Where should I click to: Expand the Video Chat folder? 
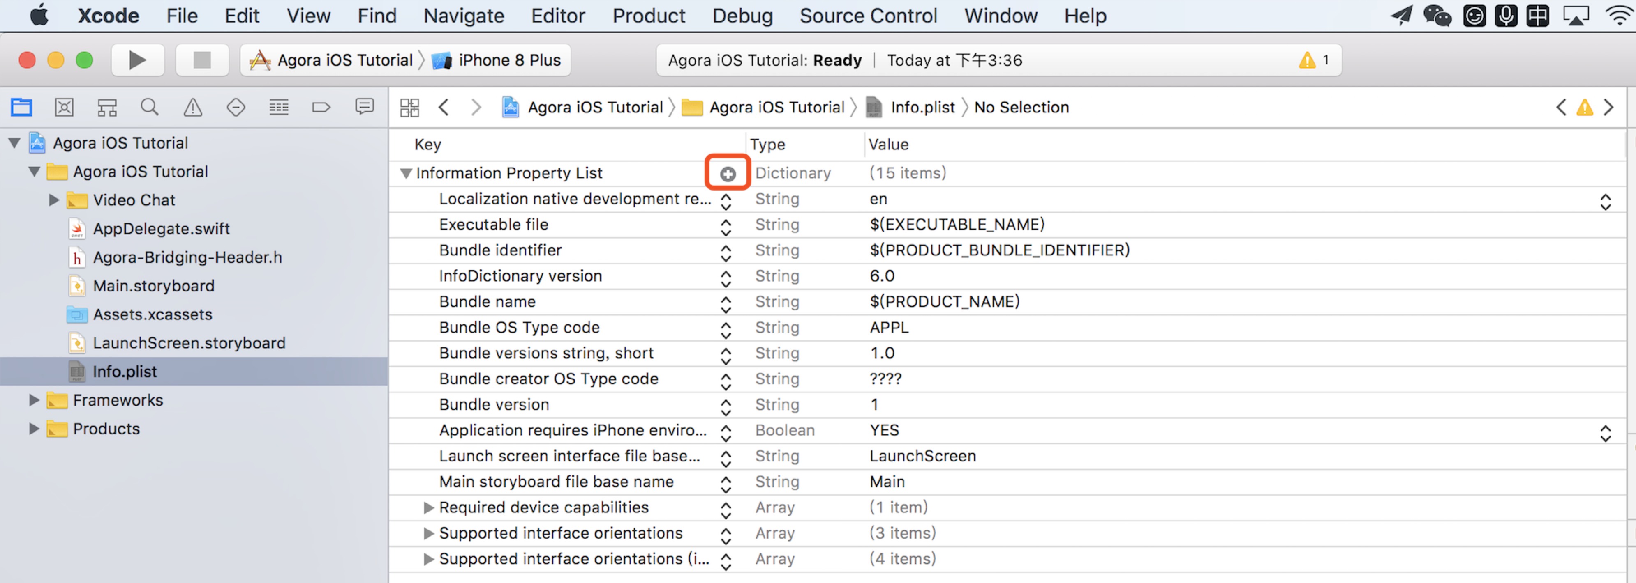55,200
